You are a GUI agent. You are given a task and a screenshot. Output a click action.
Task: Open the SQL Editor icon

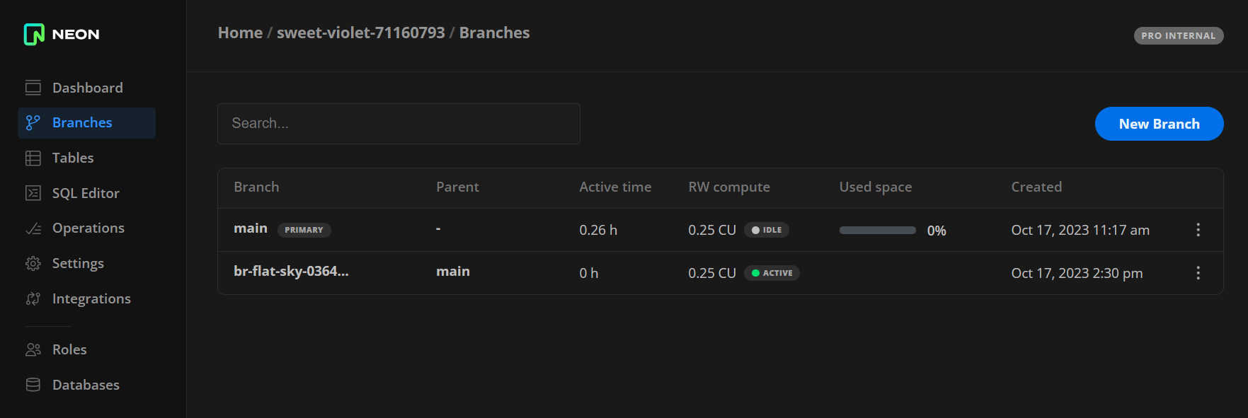33,193
